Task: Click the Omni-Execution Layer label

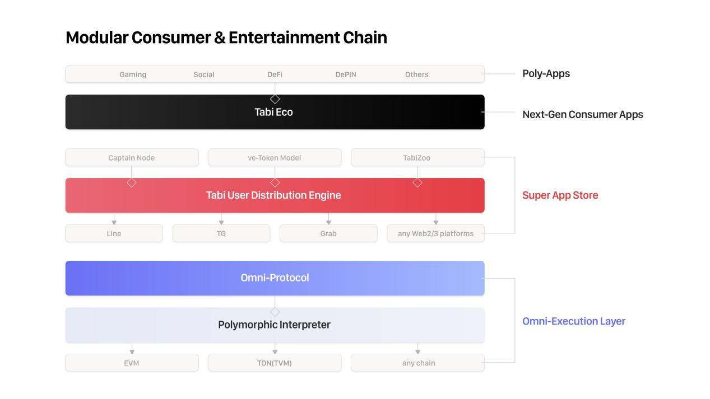Action: 573,321
